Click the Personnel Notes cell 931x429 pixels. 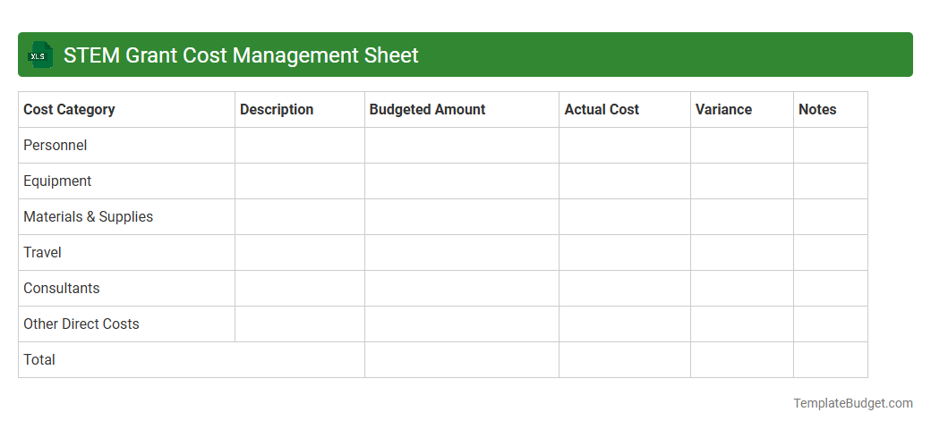(x=831, y=145)
